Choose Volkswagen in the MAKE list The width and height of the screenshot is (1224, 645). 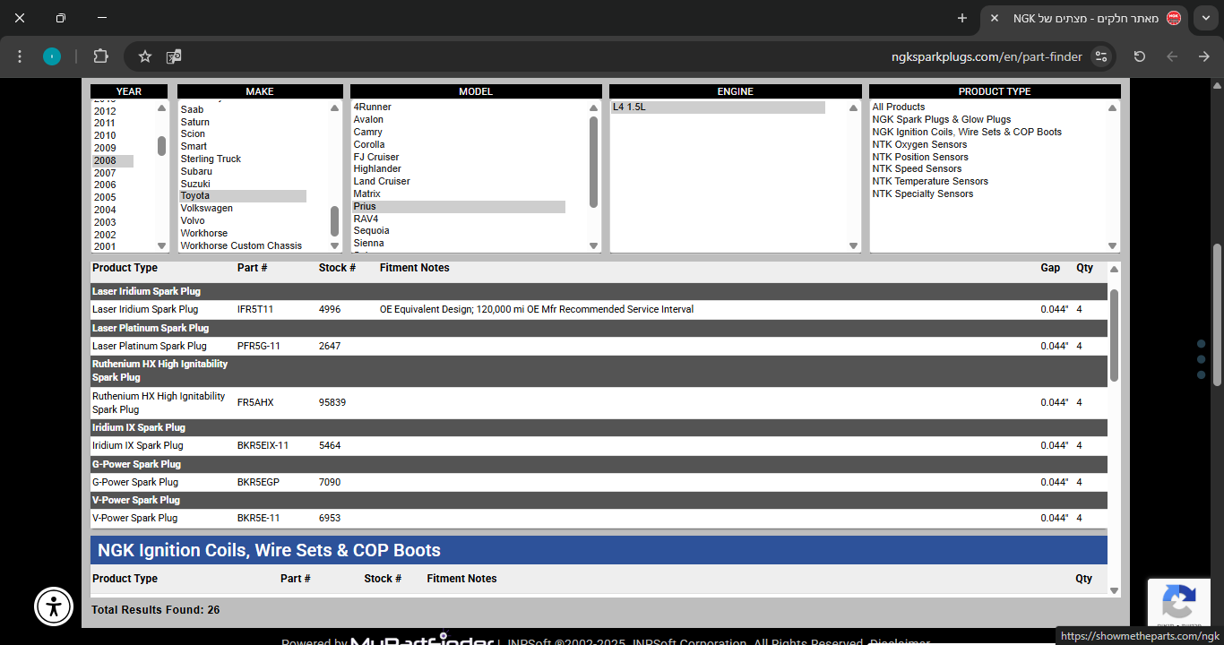tap(206, 208)
